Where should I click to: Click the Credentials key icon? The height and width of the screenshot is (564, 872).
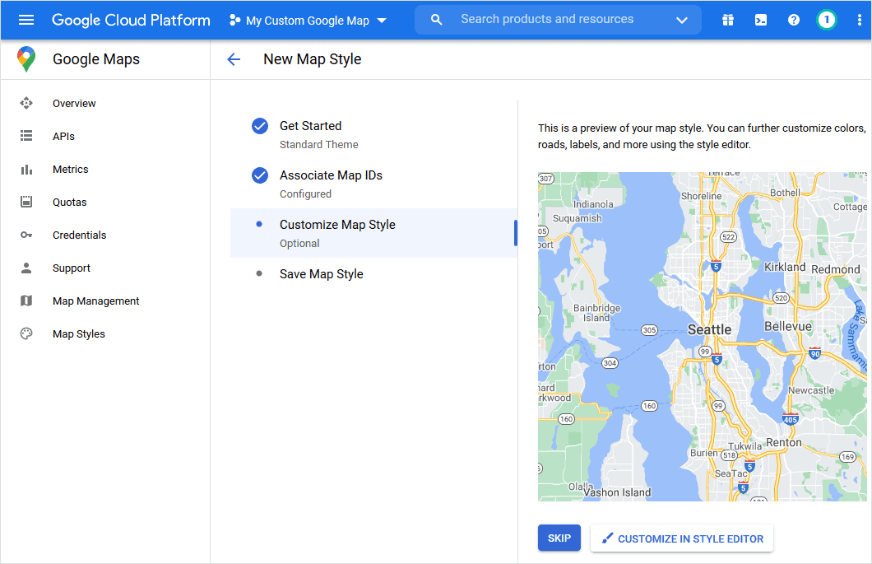pyautogui.click(x=26, y=235)
